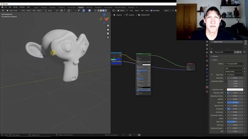Open the shader type Object dropdown
248x139 pixels.
pyautogui.click(x=122, y=10)
